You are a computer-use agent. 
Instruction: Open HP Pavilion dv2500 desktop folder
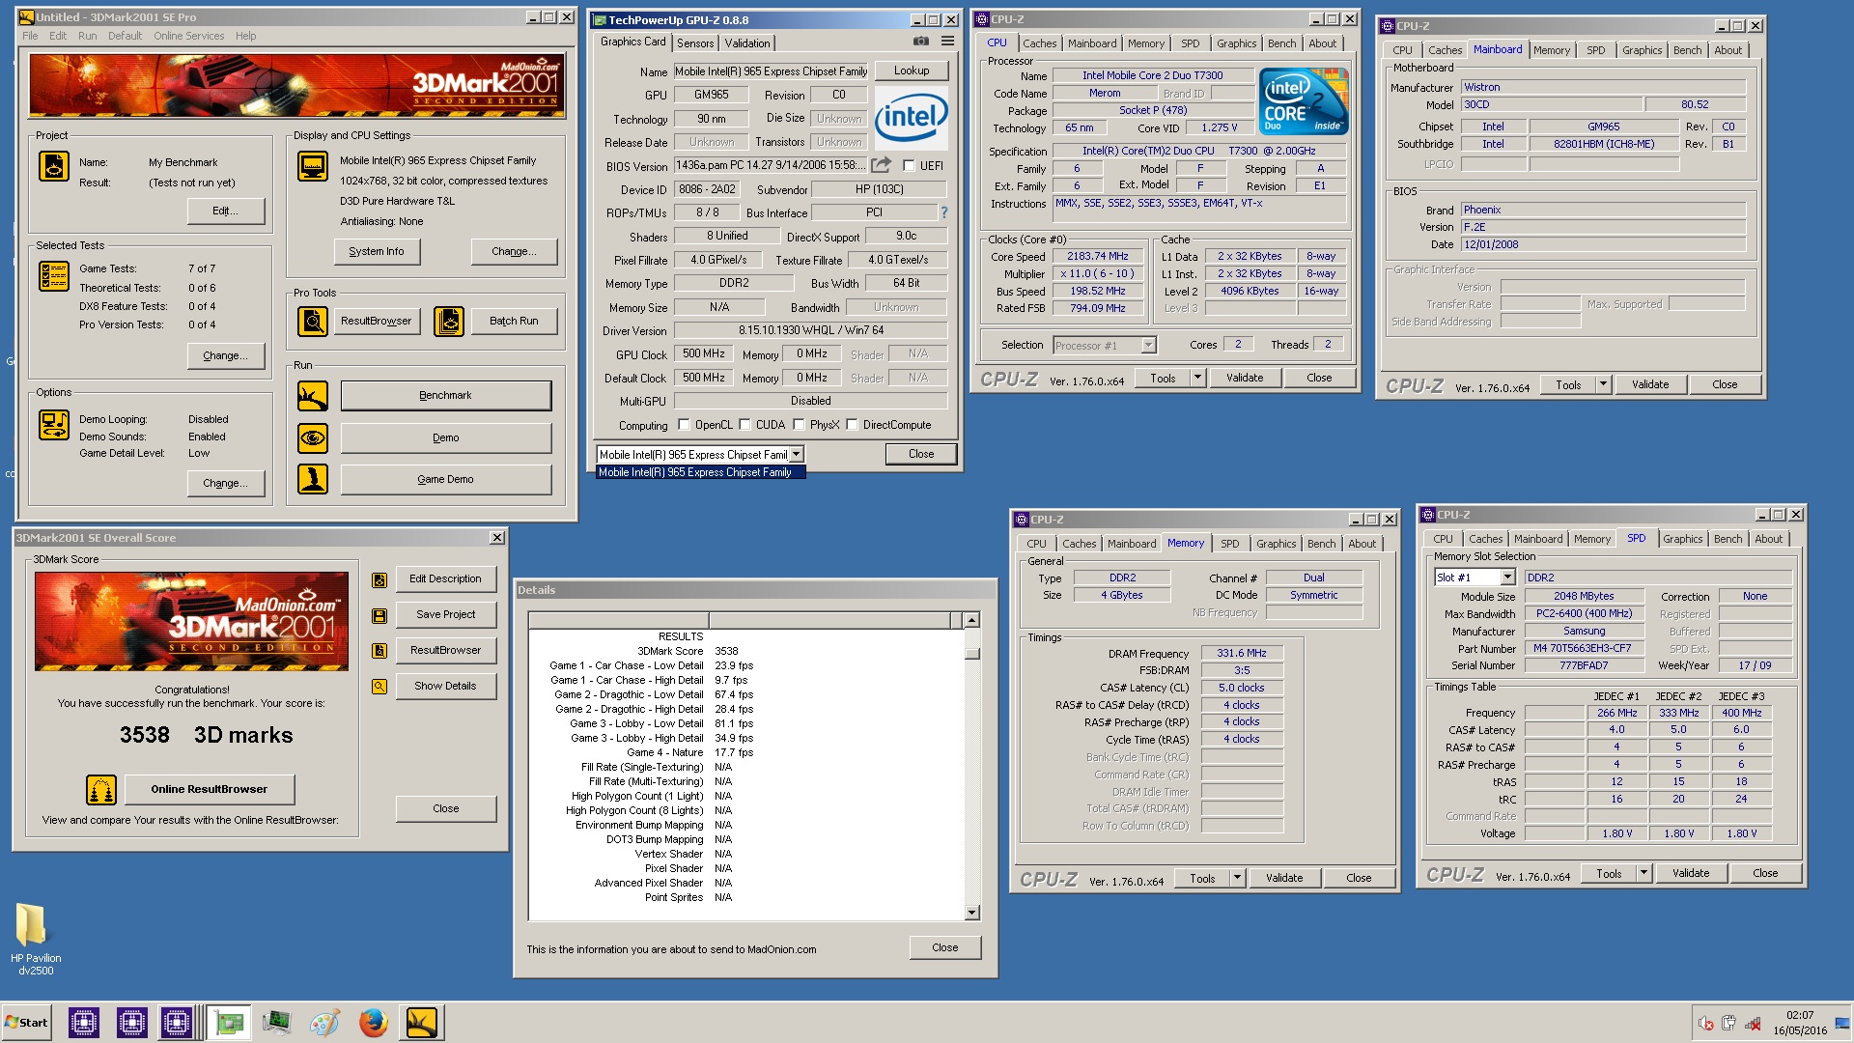(x=36, y=939)
